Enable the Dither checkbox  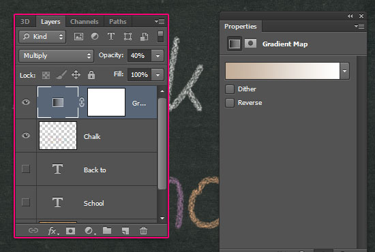pos(230,89)
